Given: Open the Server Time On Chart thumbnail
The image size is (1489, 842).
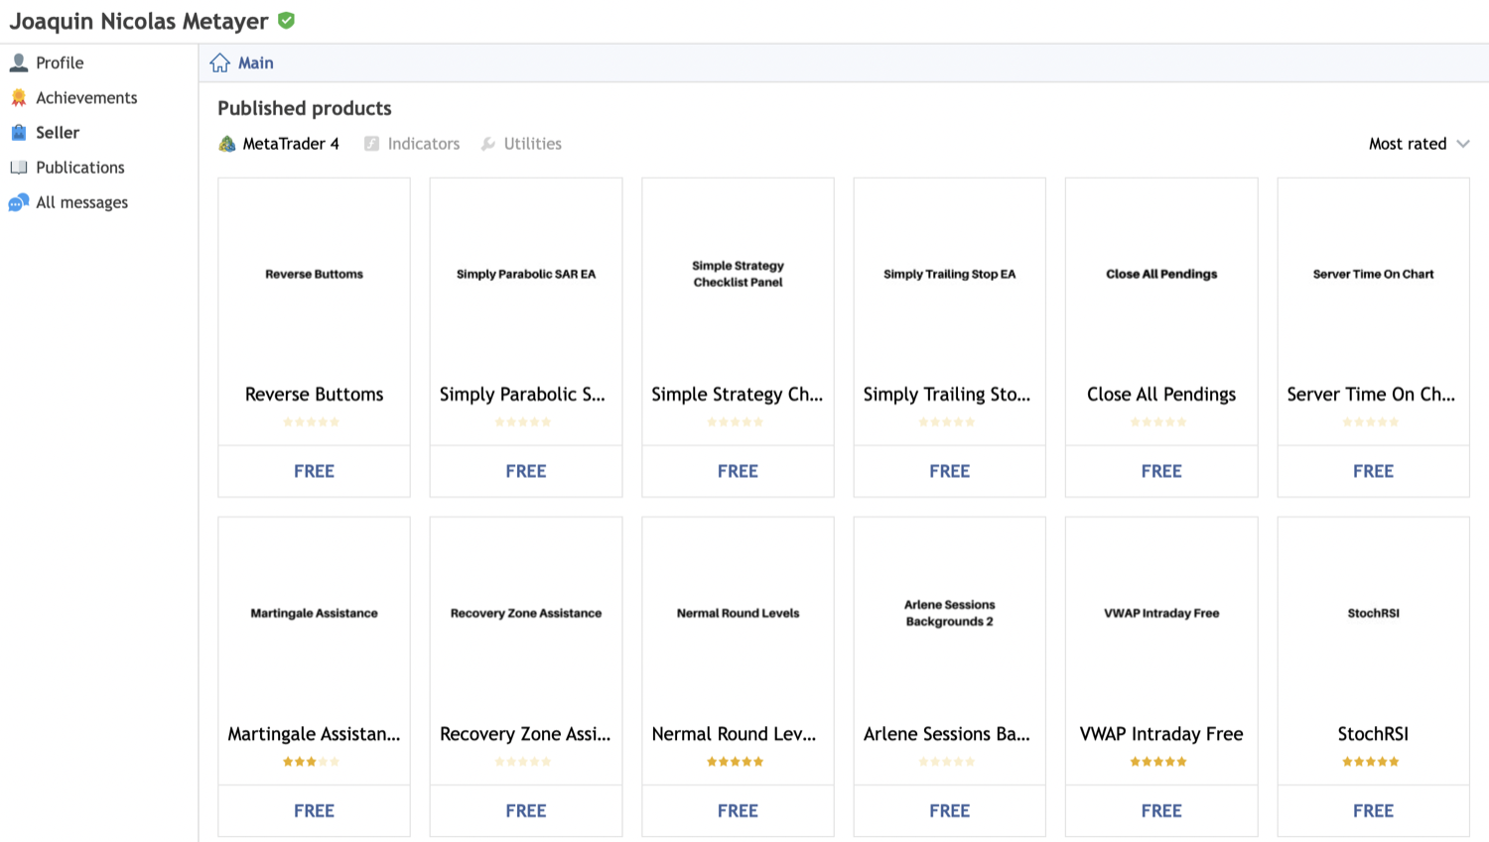Looking at the screenshot, I should click(x=1373, y=275).
